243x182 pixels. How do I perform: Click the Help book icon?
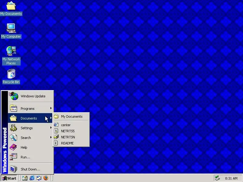point(13,147)
